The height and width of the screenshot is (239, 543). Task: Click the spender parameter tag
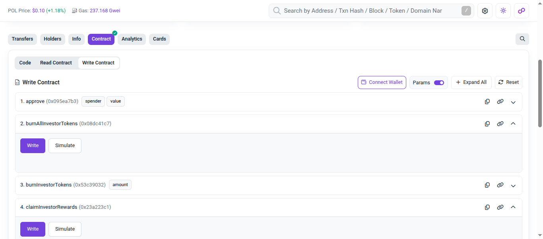tap(93, 101)
